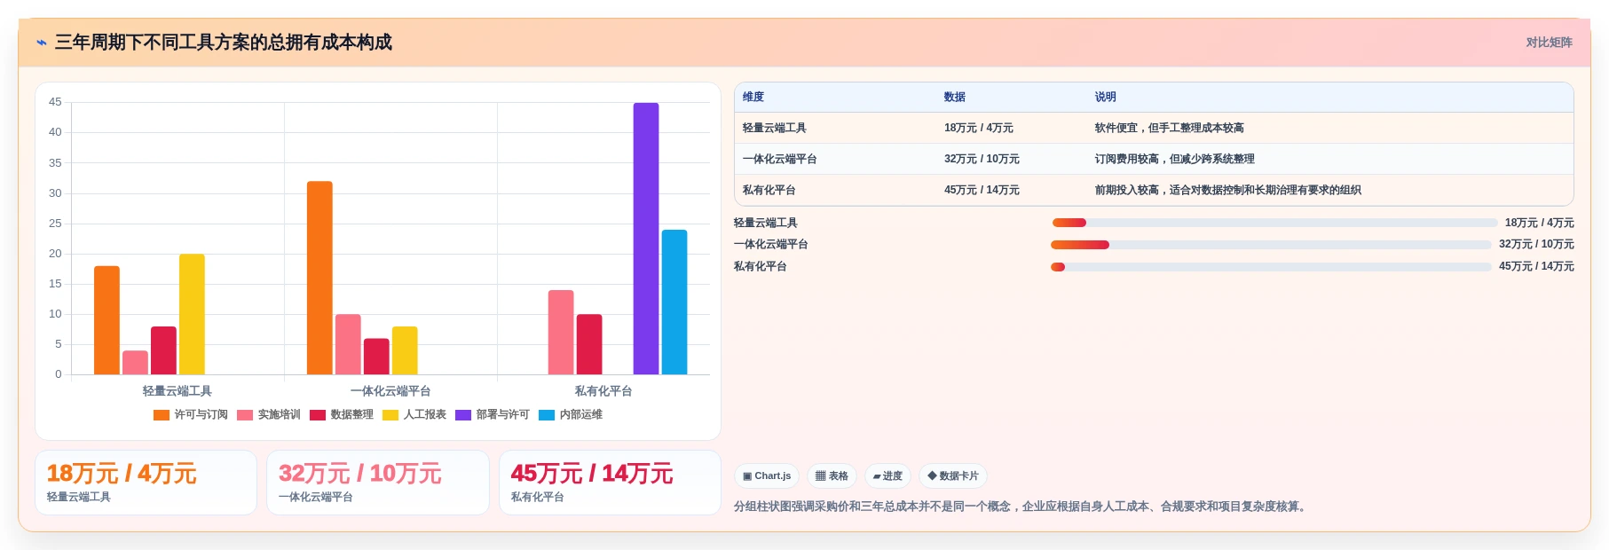Click the 32万元 / 10万元 progress value
This screenshot has width=1609, height=550.
click(1536, 245)
